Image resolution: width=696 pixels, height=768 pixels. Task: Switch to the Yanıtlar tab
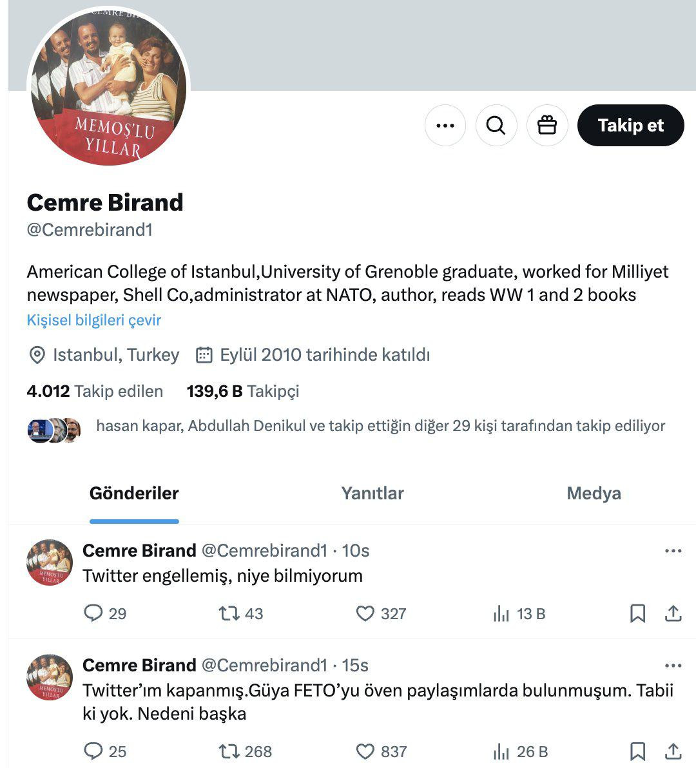[372, 494]
